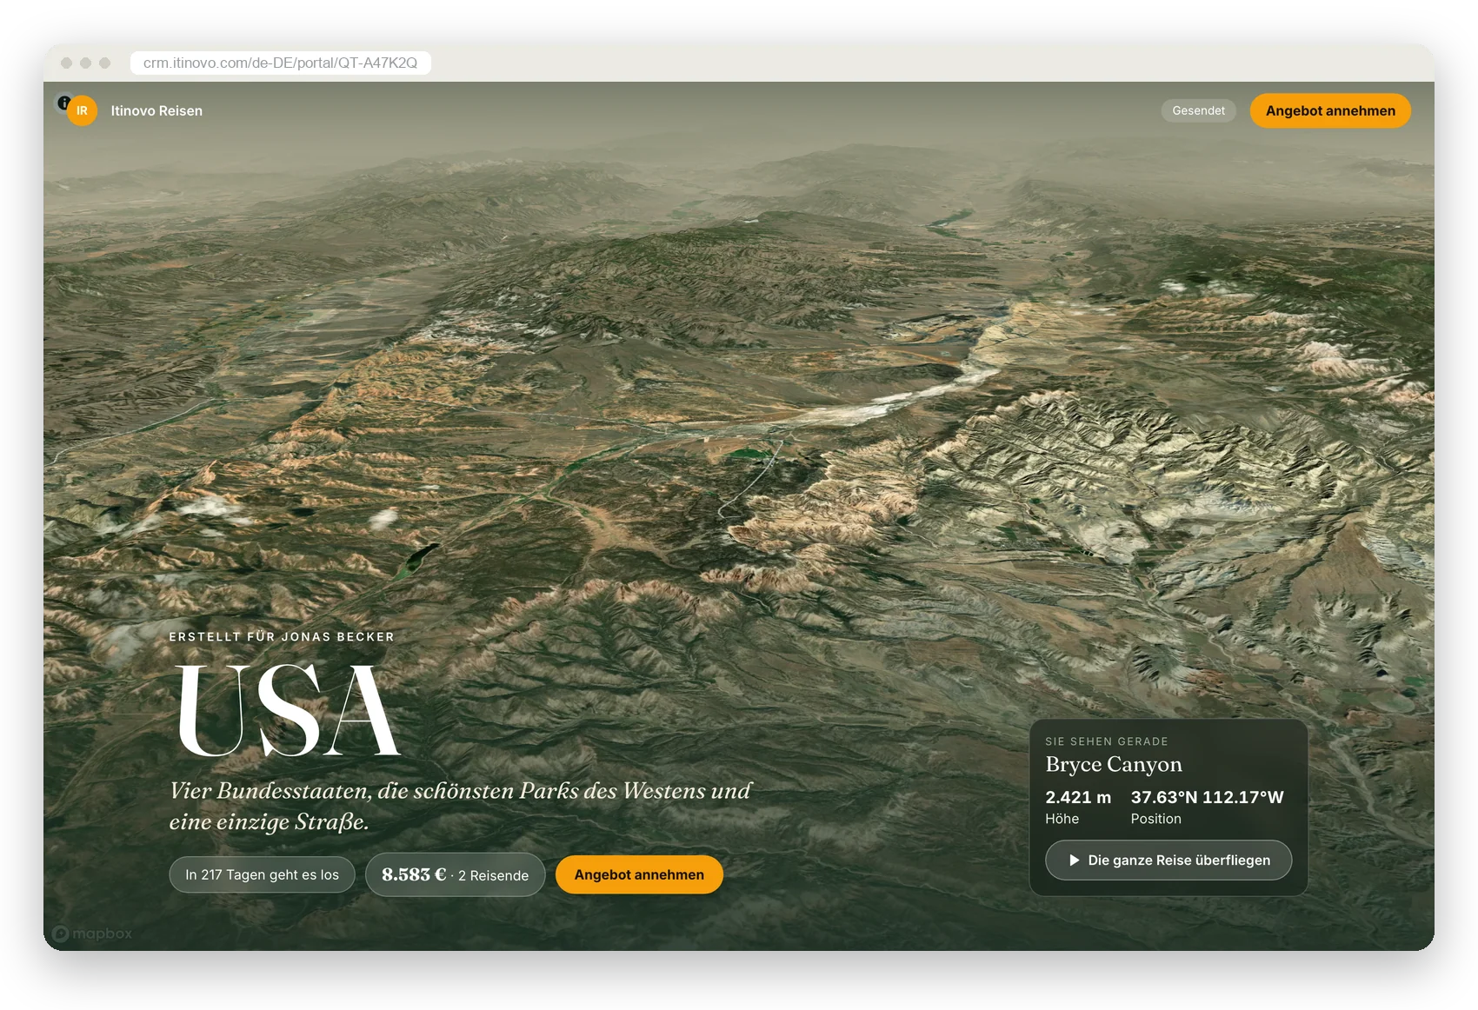Click the Gesendet status badge
1478x1010 pixels.
click(x=1198, y=110)
